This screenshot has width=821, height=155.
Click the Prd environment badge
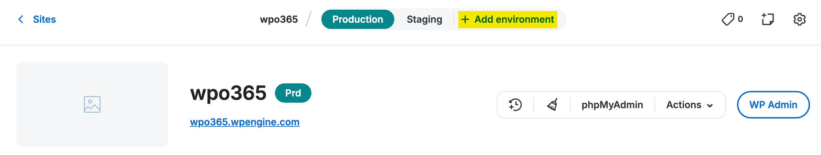coord(293,93)
